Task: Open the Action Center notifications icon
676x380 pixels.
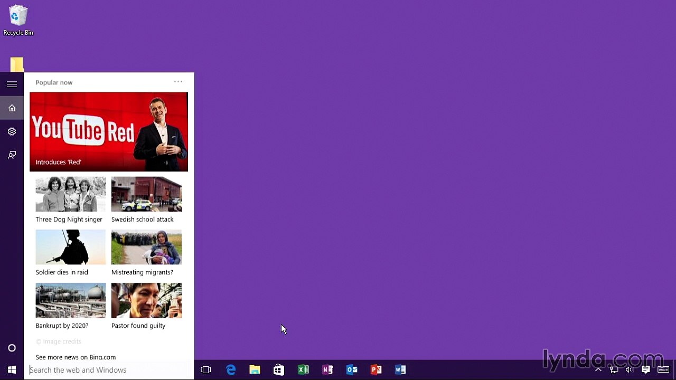Action: [645, 370]
